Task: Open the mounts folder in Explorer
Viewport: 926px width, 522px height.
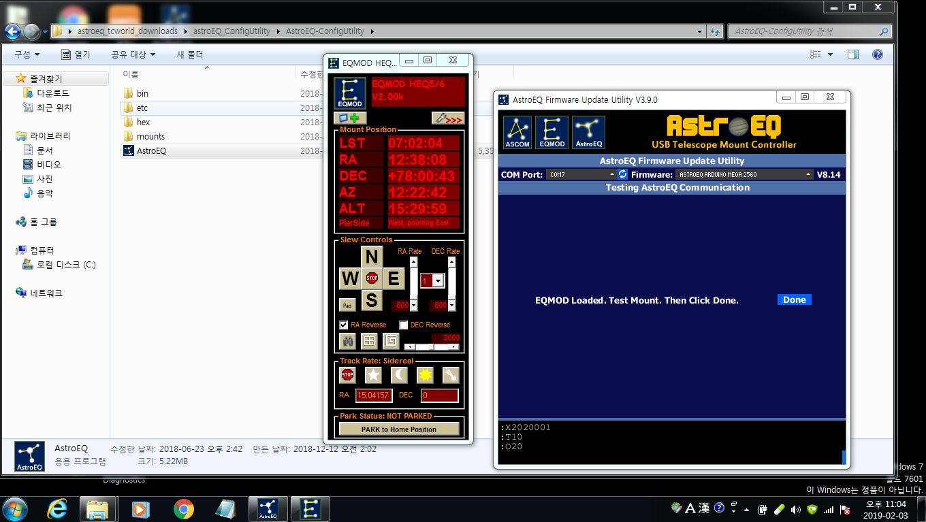Action: [x=150, y=136]
